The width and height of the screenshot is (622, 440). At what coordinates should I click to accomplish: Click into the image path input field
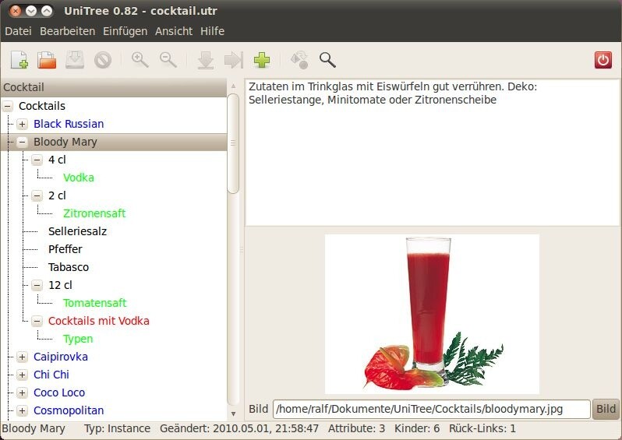point(432,409)
